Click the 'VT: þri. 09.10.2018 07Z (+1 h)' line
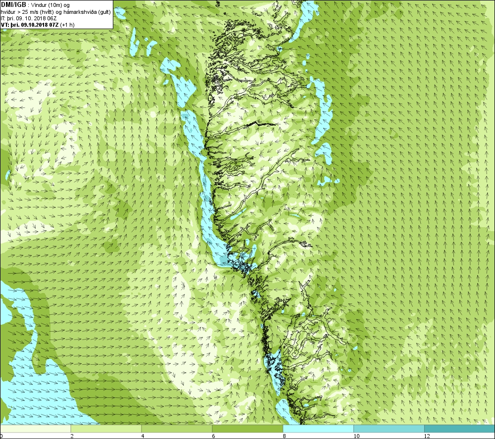The height and width of the screenshot is (439, 495). (x=38, y=25)
